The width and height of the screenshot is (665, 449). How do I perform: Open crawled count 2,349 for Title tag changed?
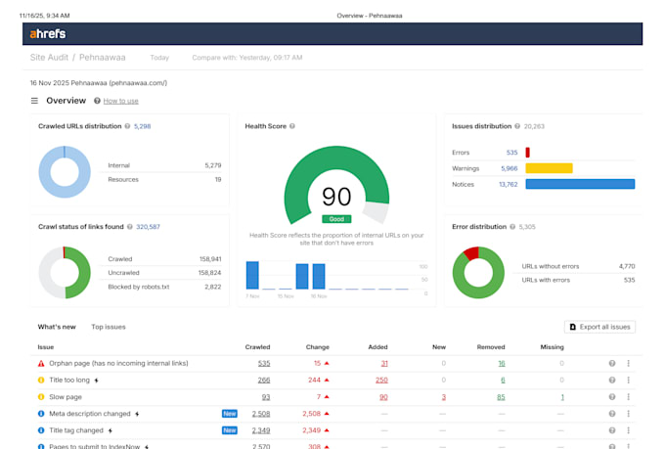[261, 430]
